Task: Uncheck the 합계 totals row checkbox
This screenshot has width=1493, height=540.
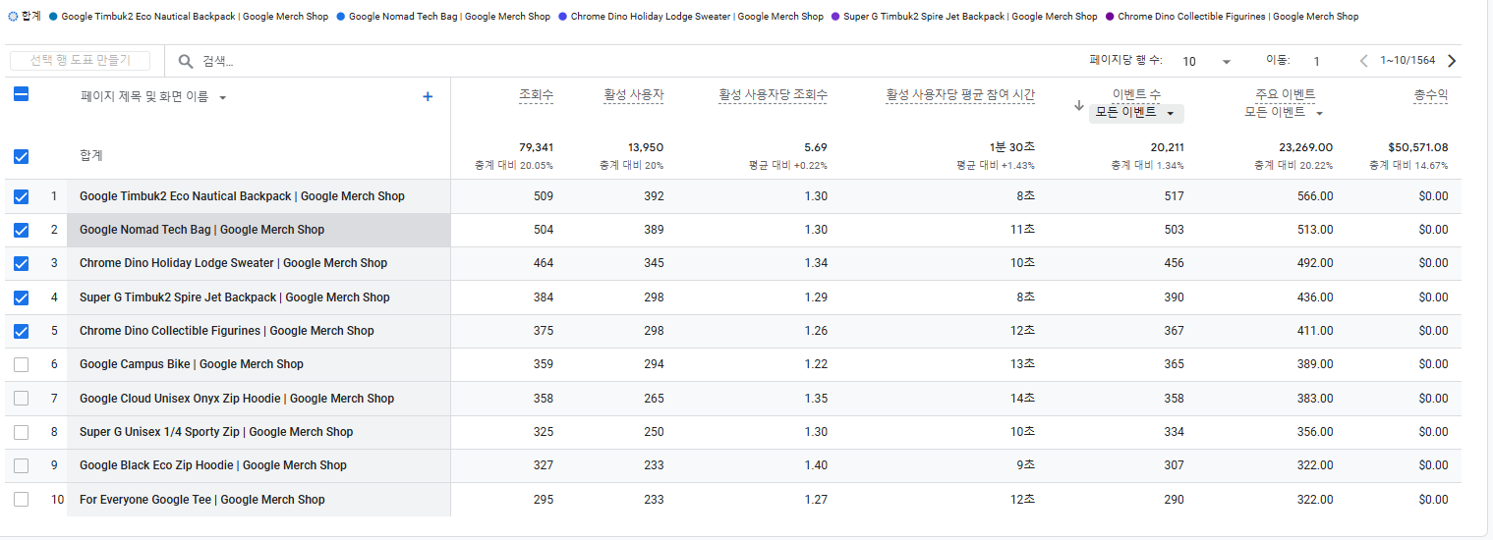Action: 21,156
